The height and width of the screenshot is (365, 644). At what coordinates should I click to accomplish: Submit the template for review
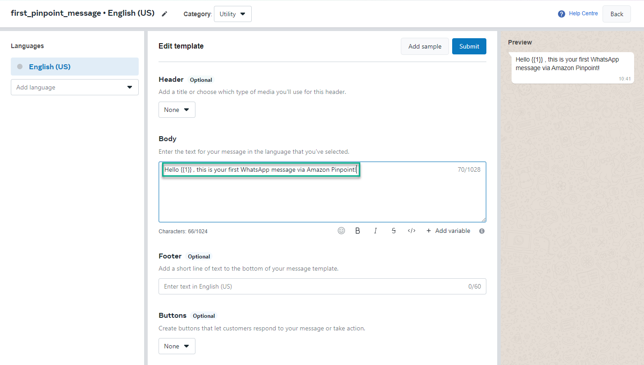click(469, 46)
